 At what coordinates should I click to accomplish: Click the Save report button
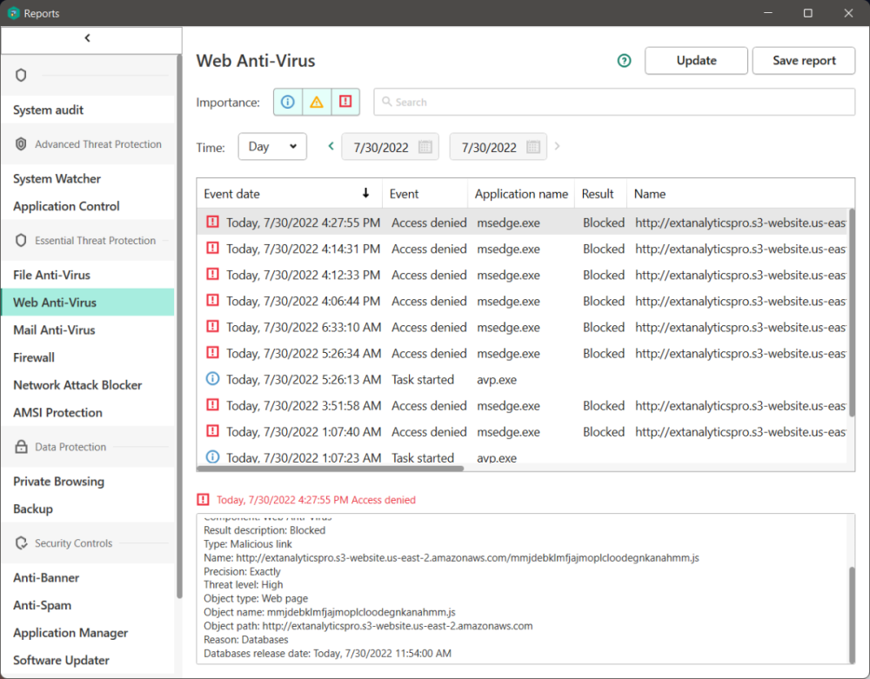(804, 61)
